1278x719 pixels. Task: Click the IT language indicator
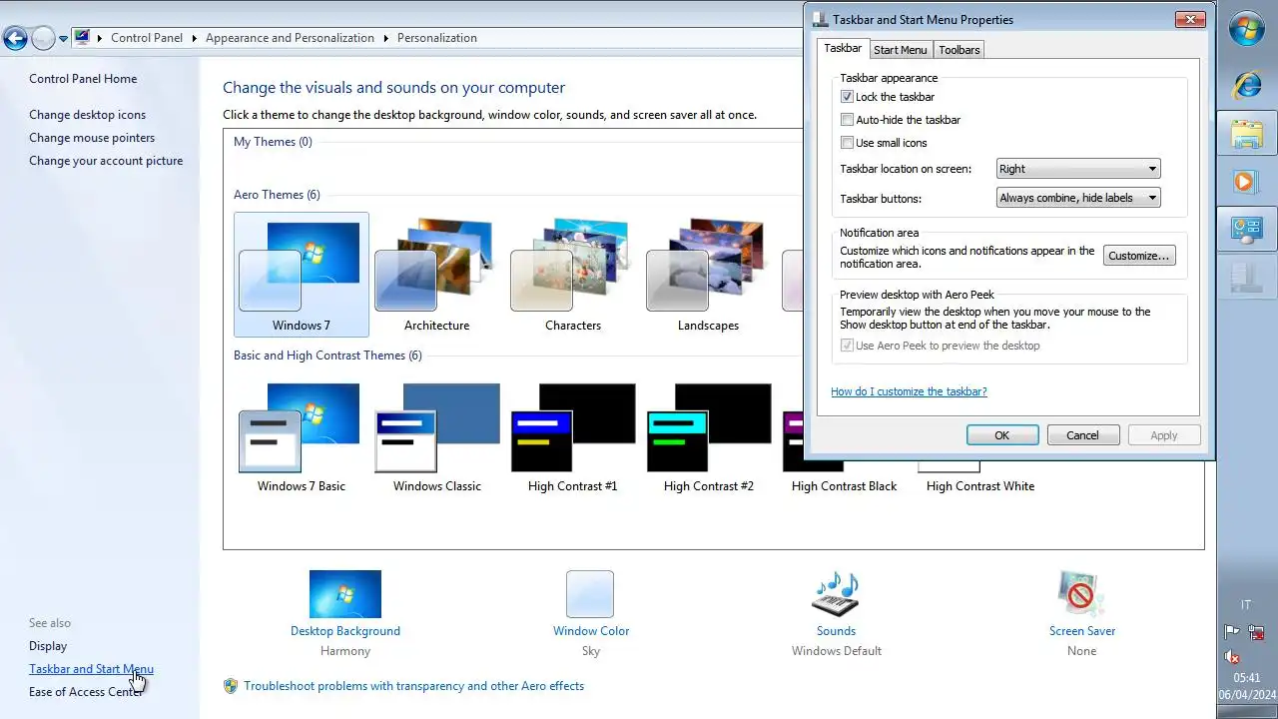(x=1246, y=605)
